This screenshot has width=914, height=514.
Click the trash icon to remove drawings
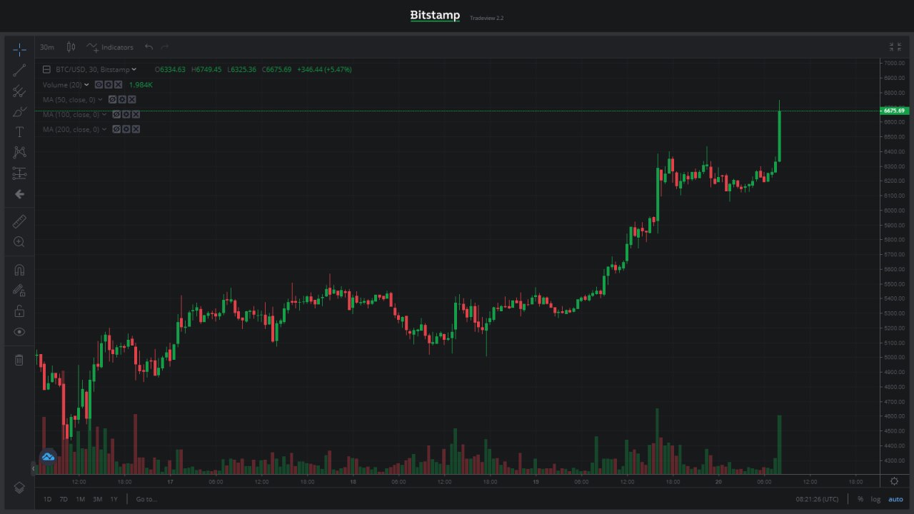pyautogui.click(x=19, y=360)
